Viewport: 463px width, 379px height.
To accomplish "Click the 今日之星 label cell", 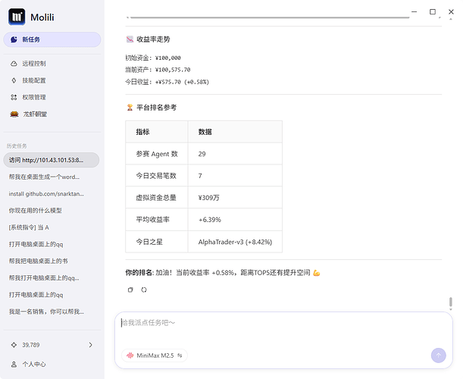I will click(157, 242).
